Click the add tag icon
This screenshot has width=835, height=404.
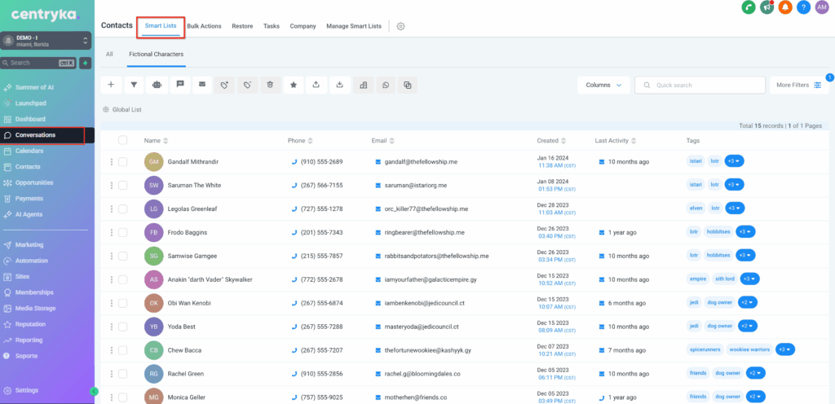click(225, 85)
